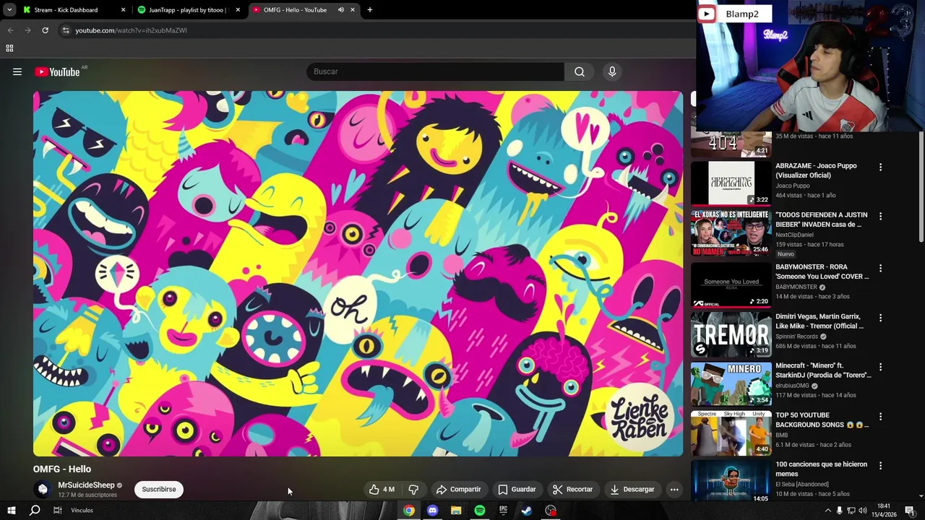Close the JuanTrapp Spotify tab
The image size is (925, 520).
[238, 10]
